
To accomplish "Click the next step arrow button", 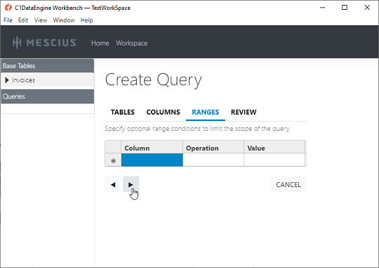I will pyautogui.click(x=131, y=184).
